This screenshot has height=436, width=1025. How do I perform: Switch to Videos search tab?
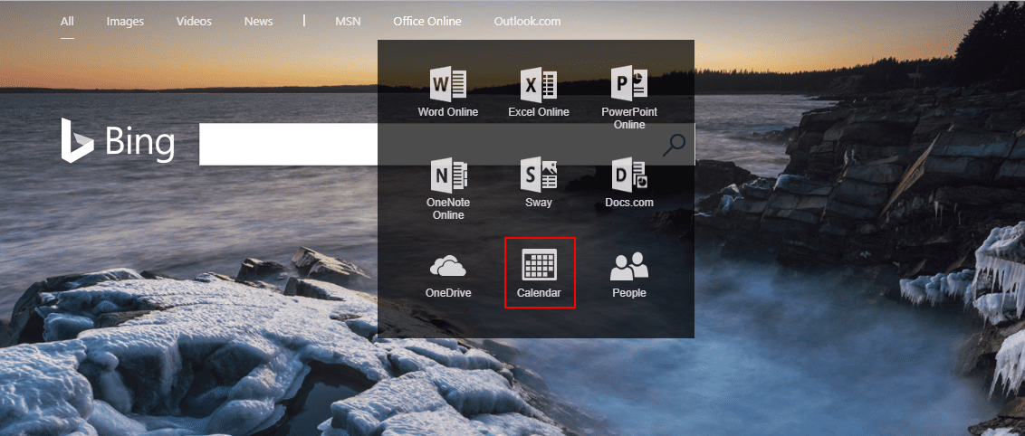point(194,22)
